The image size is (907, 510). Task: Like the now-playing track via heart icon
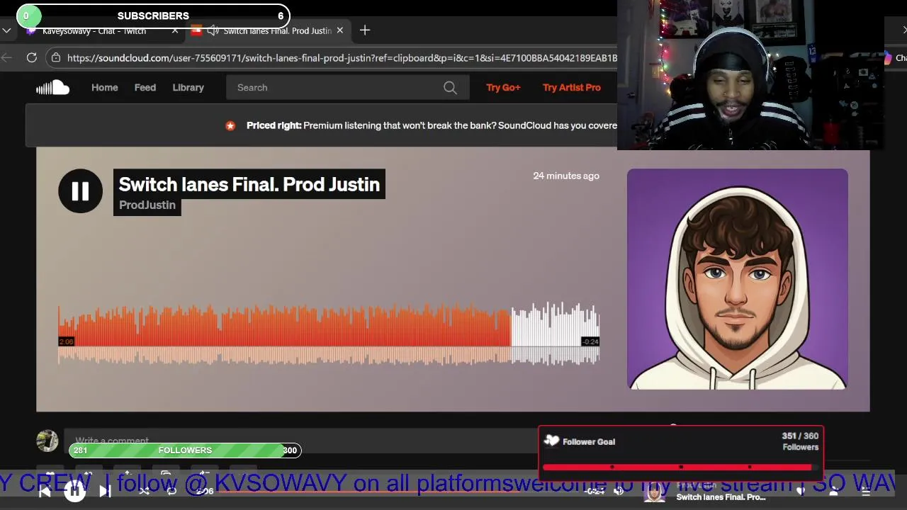[x=801, y=492]
